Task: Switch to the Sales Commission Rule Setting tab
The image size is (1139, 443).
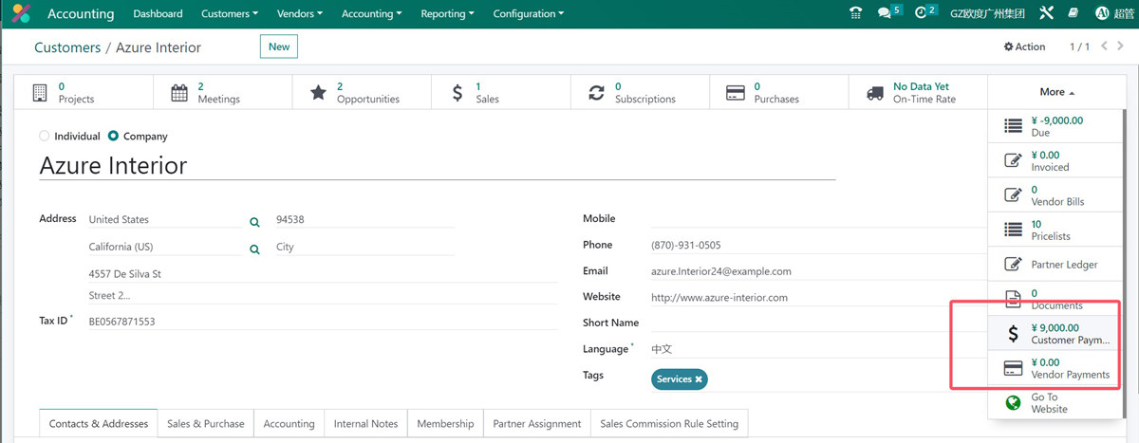Action: [x=669, y=424]
